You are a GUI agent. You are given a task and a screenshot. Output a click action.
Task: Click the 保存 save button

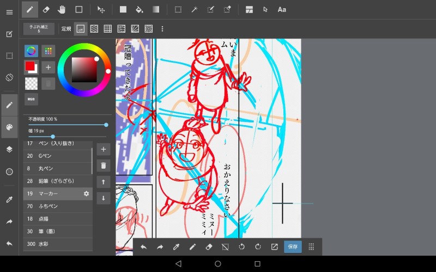click(293, 247)
